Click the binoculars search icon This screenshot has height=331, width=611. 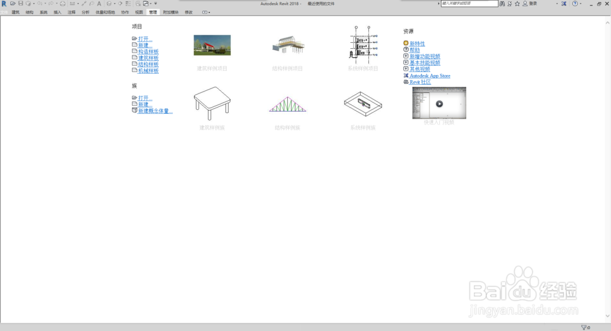(502, 4)
